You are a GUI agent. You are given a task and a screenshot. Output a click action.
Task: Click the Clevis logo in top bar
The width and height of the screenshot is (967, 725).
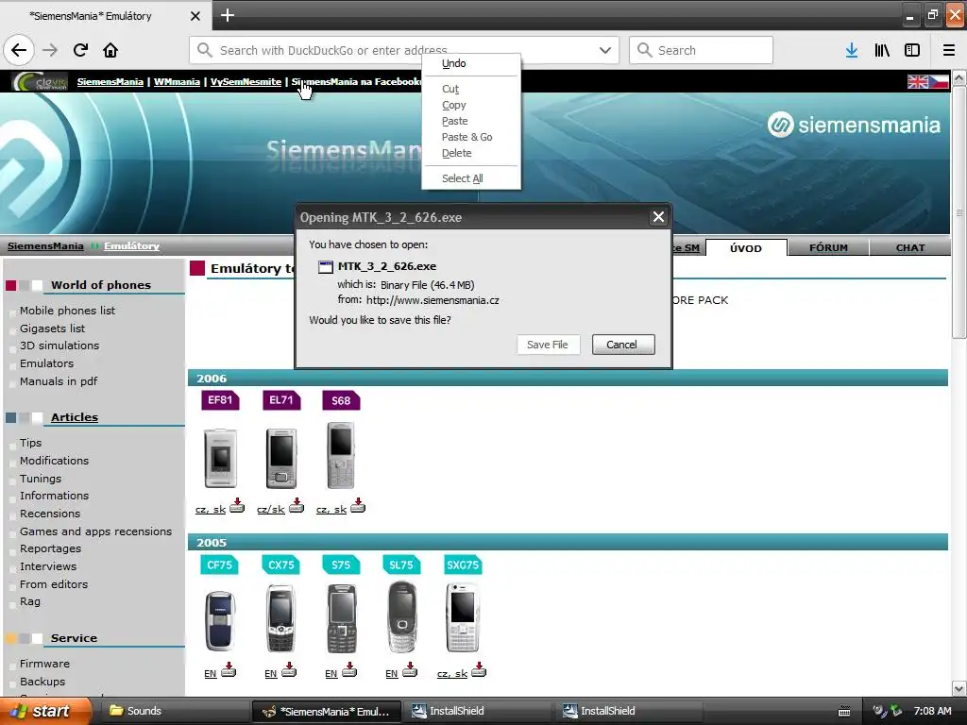[41, 81]
